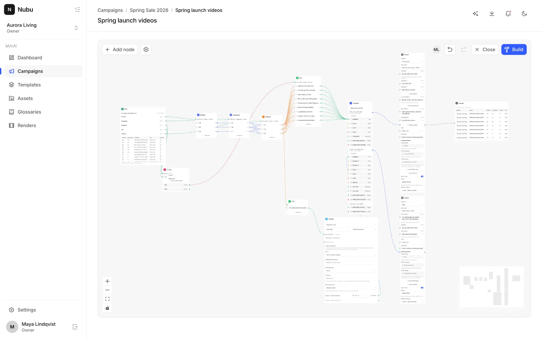The width and height of the screenshot is (542, 339).
Task: Open canvas settings gear icon
Action: click(146, 50)
